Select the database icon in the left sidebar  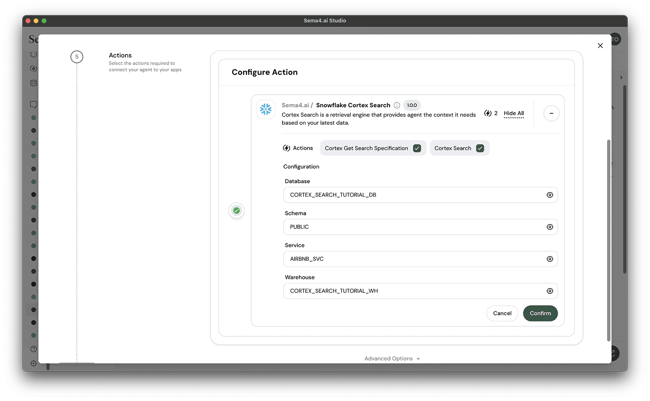click(33, 83)
